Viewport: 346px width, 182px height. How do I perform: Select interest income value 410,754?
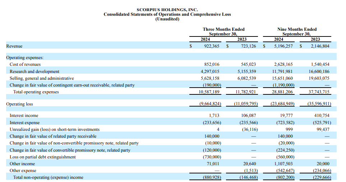coord(322,115)
